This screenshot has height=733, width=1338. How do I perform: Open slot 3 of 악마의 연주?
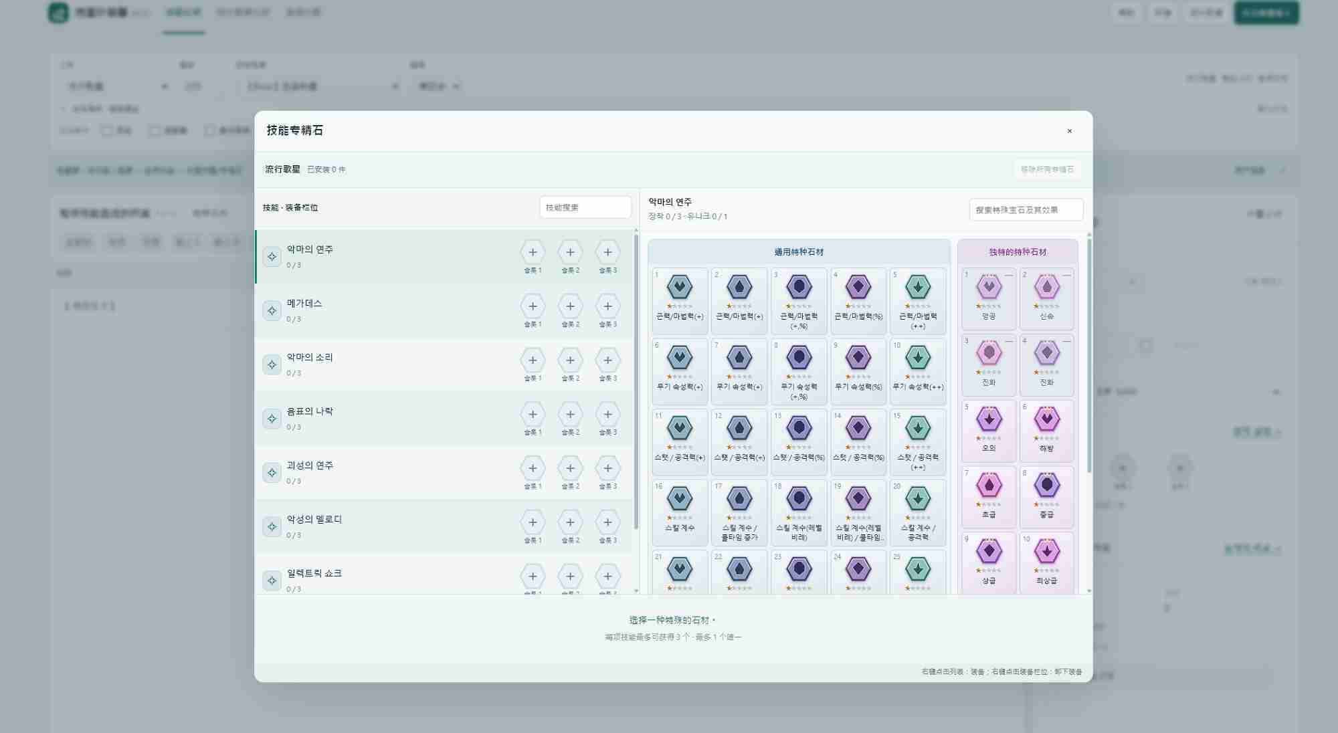(607, 252)
